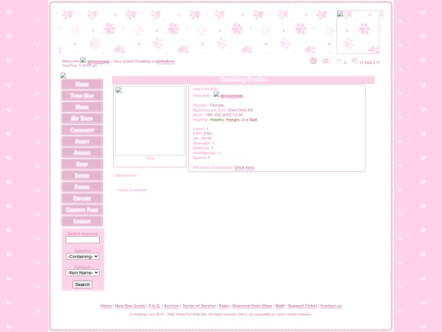This screenshot has width=442, height=332.
Task: Open the Diamond Dust Shop link
Action: coord(252,306)
